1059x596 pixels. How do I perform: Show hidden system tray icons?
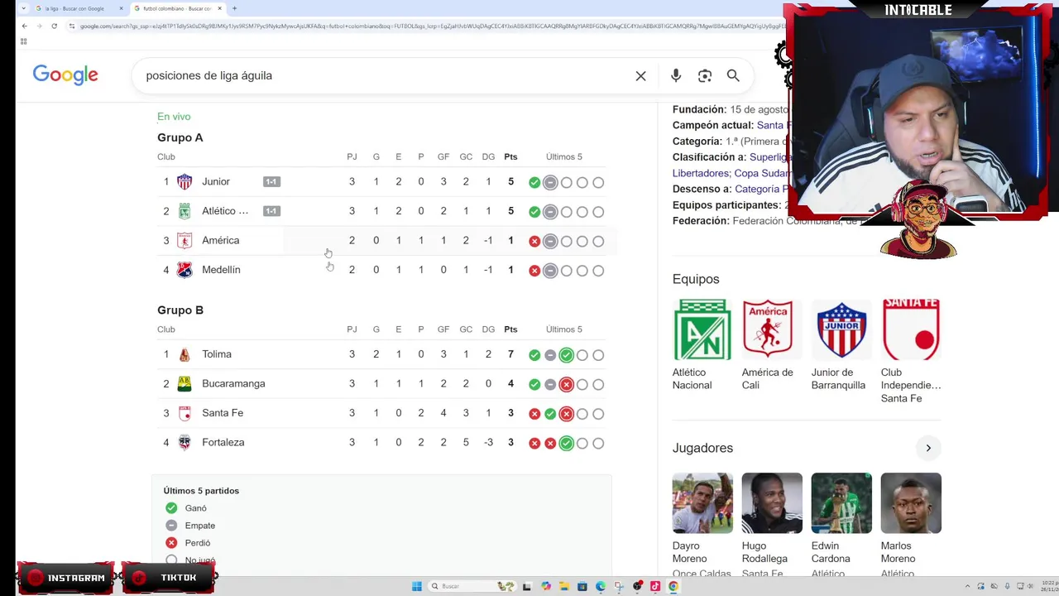coord(967,586)
